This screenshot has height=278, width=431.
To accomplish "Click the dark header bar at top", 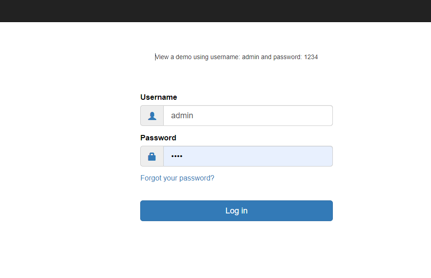I will (x=215, y=11).
